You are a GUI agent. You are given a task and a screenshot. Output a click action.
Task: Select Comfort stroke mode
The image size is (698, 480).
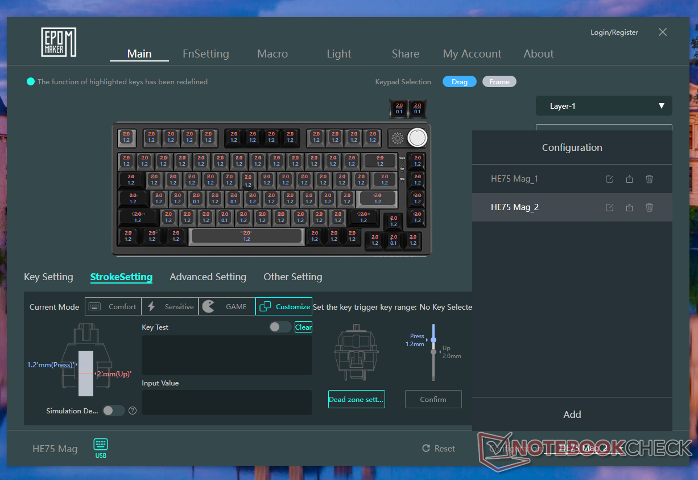[x=113, y=306]
